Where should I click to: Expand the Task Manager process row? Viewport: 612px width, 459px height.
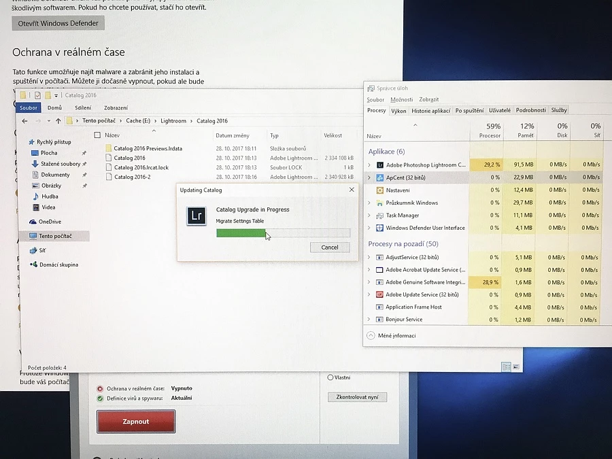coord(369,216)
